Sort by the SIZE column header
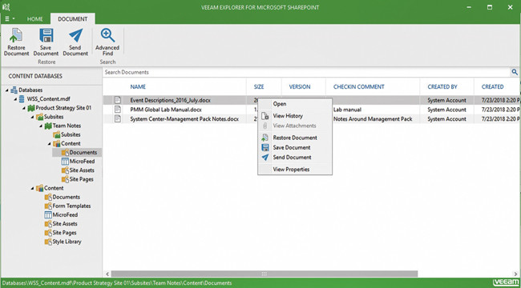This screenshot has height=288, width=521. point(259,87)
